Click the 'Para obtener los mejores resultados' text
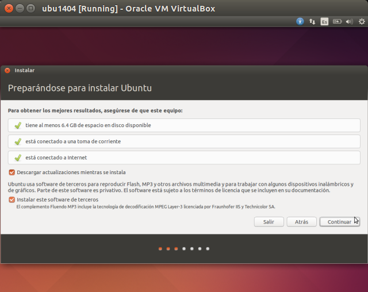The width and height of the screenshot is (368, 292). click(95, 110)
